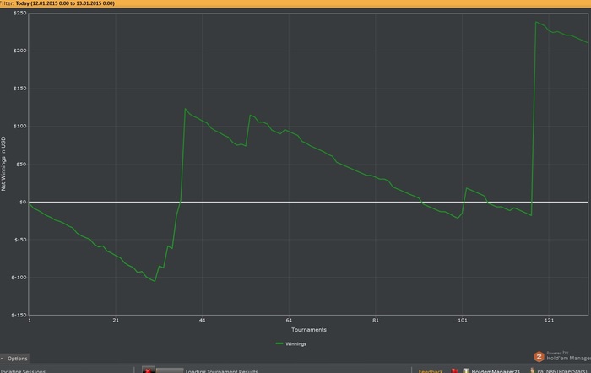The image size is (591, 373).
Task: Select the Pa1N86 (PokerStars) player icon
Action: click(x=532, y=370)
